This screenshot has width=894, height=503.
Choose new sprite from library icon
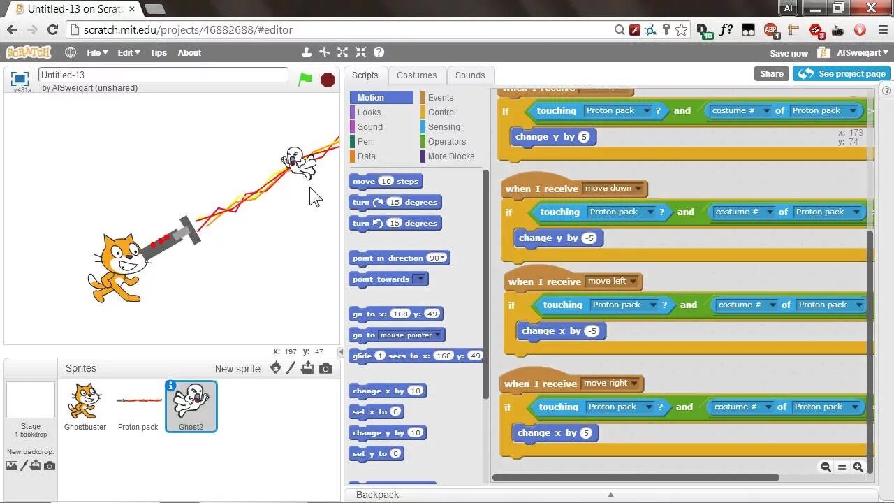276,368
